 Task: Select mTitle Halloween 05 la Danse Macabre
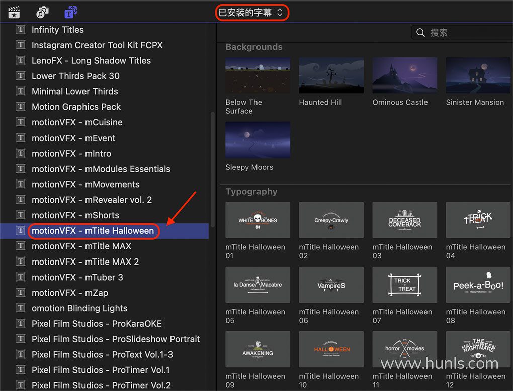point(258,285)
